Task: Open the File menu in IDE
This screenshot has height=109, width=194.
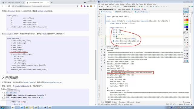Action: tap(99, 4)
